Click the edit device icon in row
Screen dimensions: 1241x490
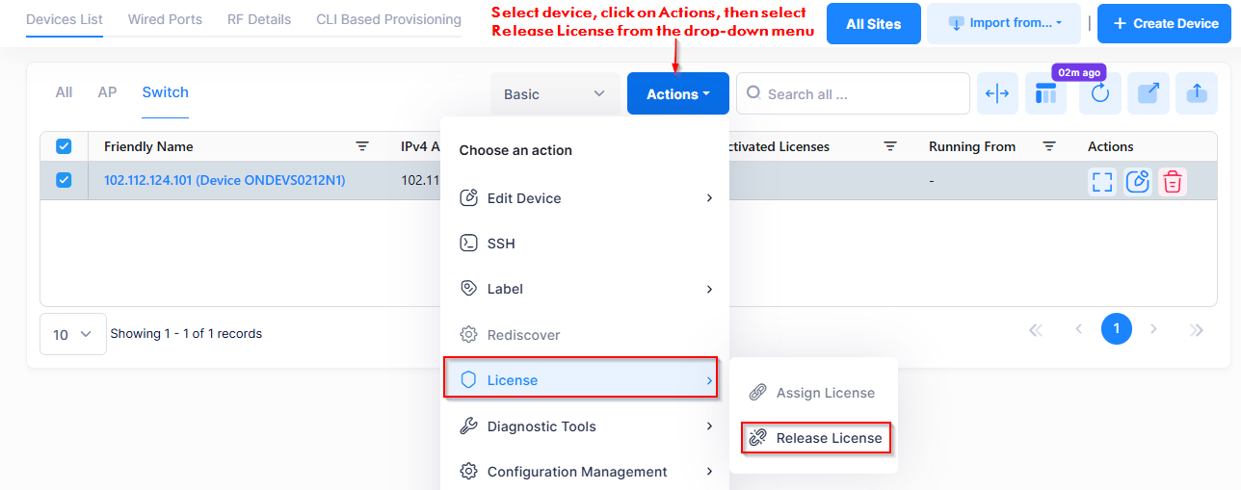click(1138, 181)
